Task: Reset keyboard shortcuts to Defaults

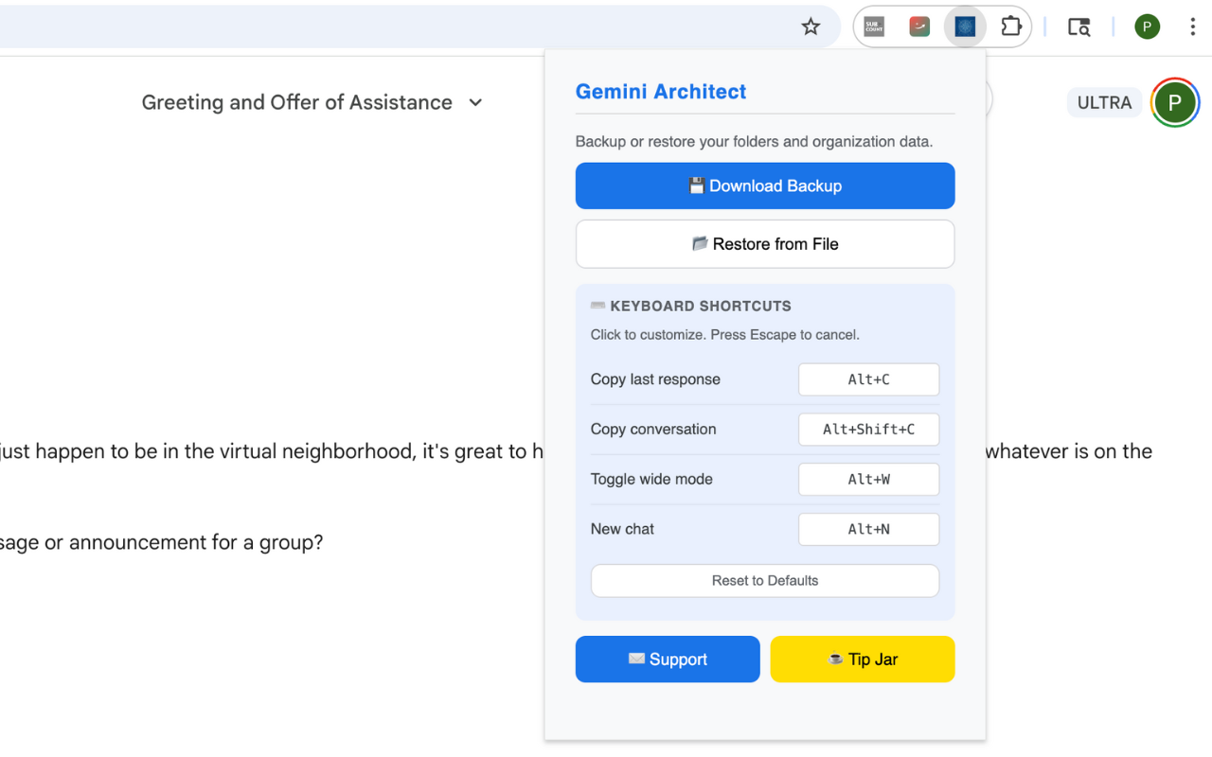Action: pos(765,580)
